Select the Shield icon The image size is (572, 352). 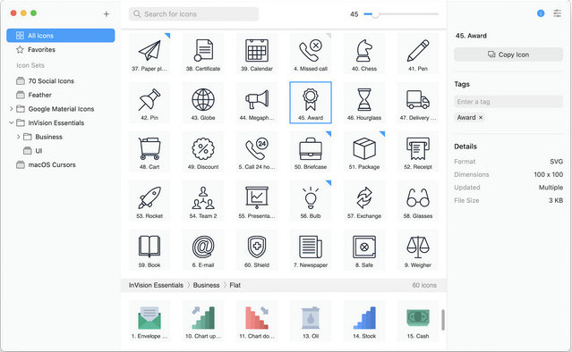(x=257, y=250)
